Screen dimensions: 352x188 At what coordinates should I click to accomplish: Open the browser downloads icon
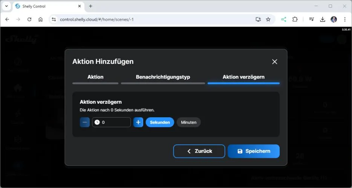(x=323, y=19)
